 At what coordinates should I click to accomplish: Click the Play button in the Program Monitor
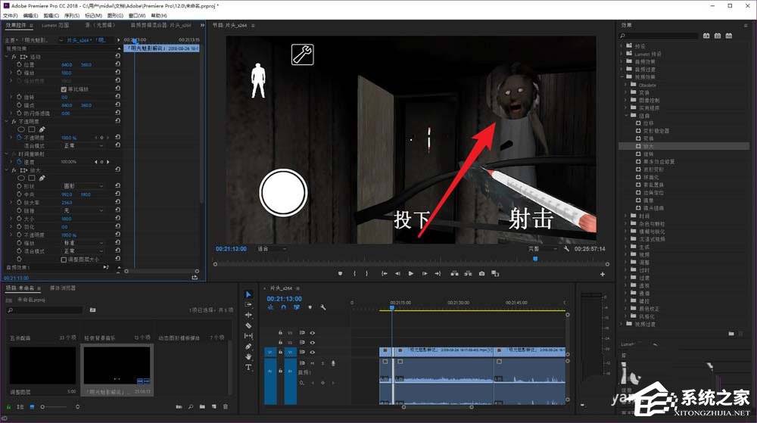coord(410,273)
